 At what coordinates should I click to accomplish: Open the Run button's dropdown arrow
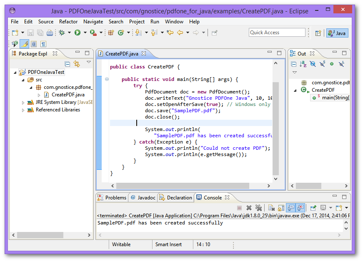pyautogui.click(x=85, y=33)
